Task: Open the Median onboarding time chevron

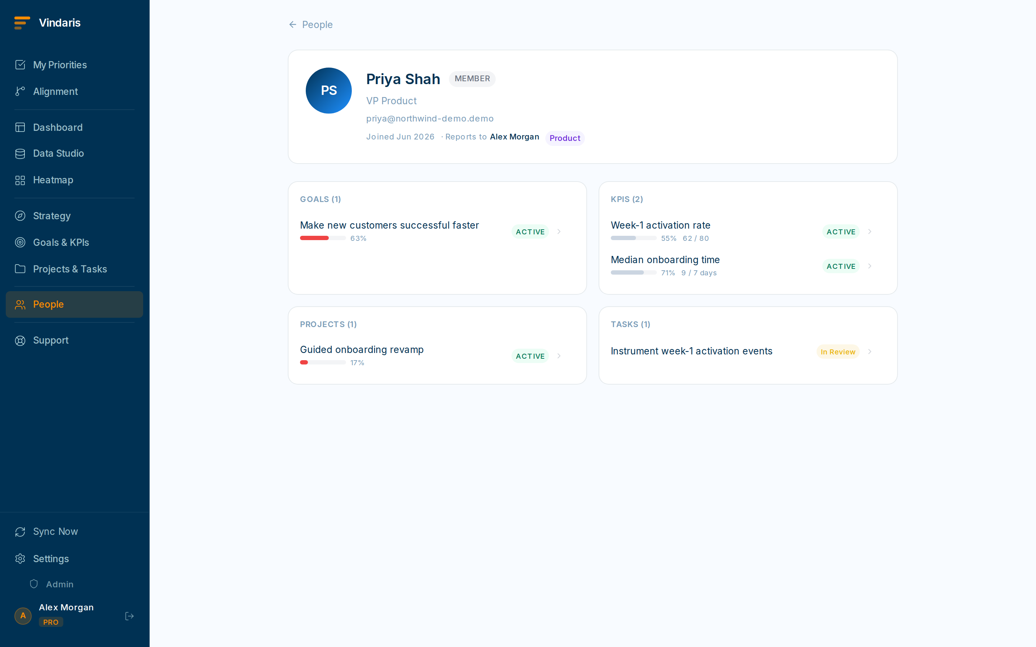Action: 869,266
